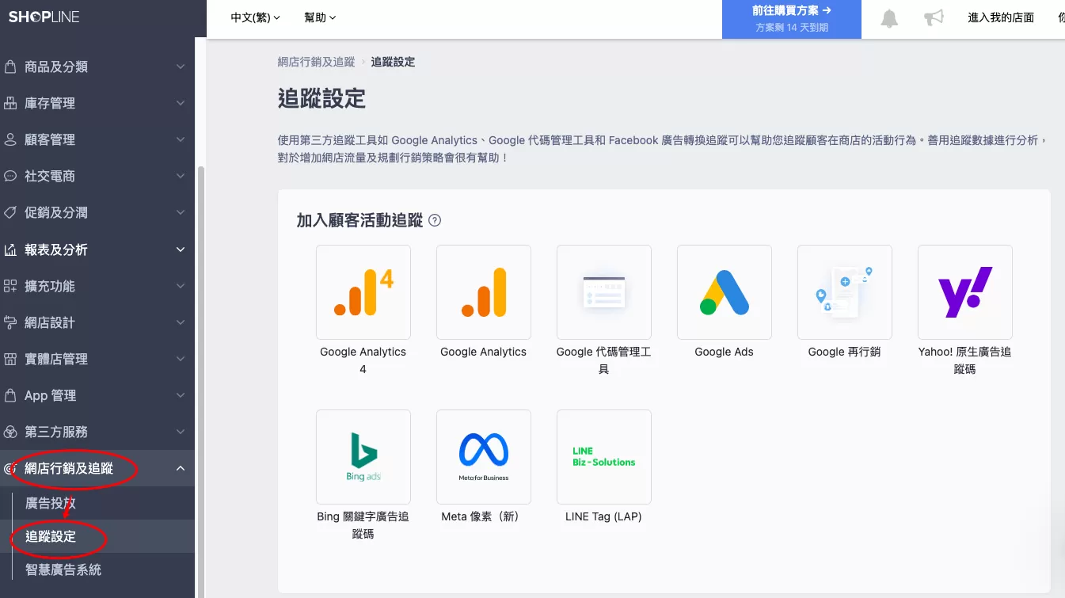Viewport: 1065px width, 598px height.
Task: Click the 顧客管理 person icon
Action: (x=10, y=139)
